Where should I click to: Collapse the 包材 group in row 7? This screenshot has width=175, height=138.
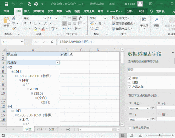[20, 81]
